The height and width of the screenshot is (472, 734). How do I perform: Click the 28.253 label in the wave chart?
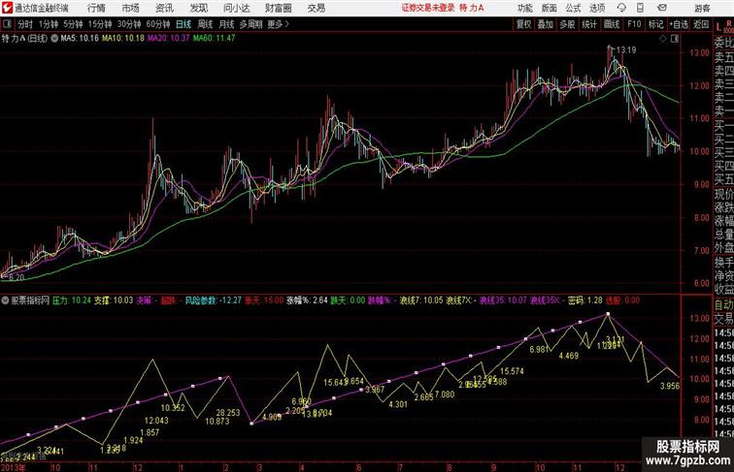point(228,413)
